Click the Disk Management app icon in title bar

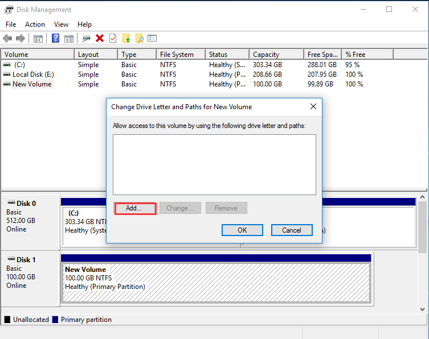[x=9, y=10]
